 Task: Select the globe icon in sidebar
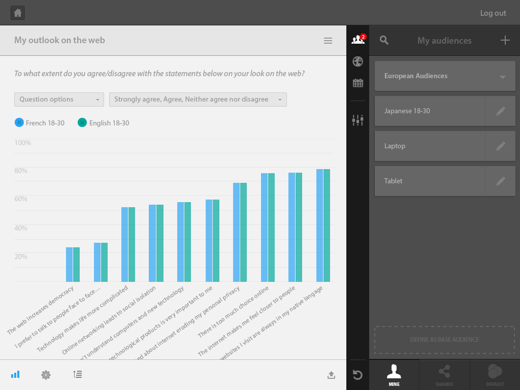(x=357, y=61)
